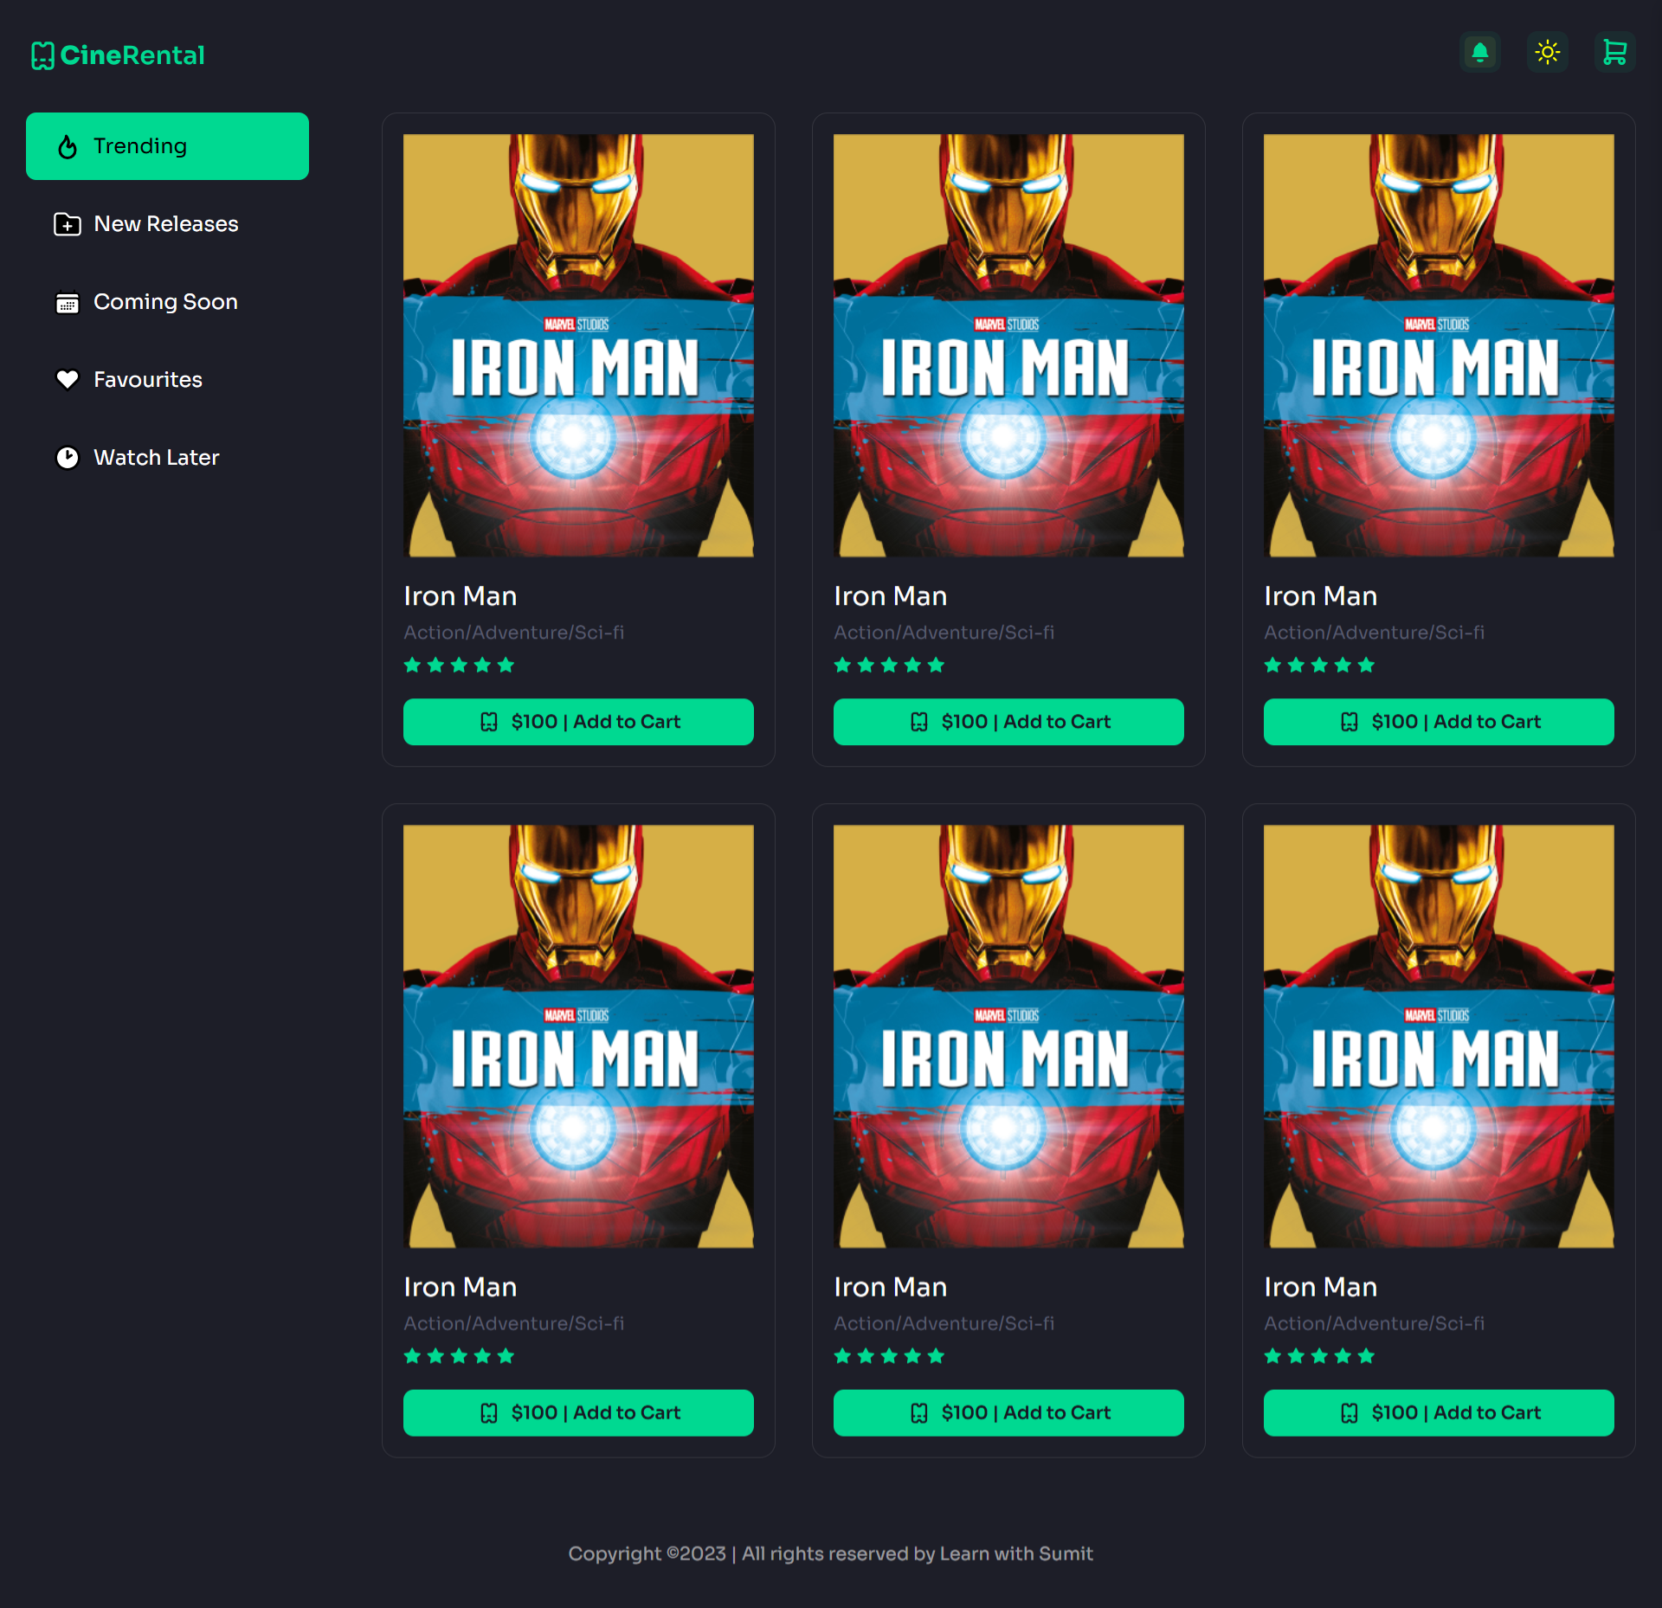Click the CineRental logo
This screenshot has height=1608, width=1662.
118,55
